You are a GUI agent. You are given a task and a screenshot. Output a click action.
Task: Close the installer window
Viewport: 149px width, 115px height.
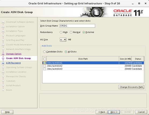146,4
